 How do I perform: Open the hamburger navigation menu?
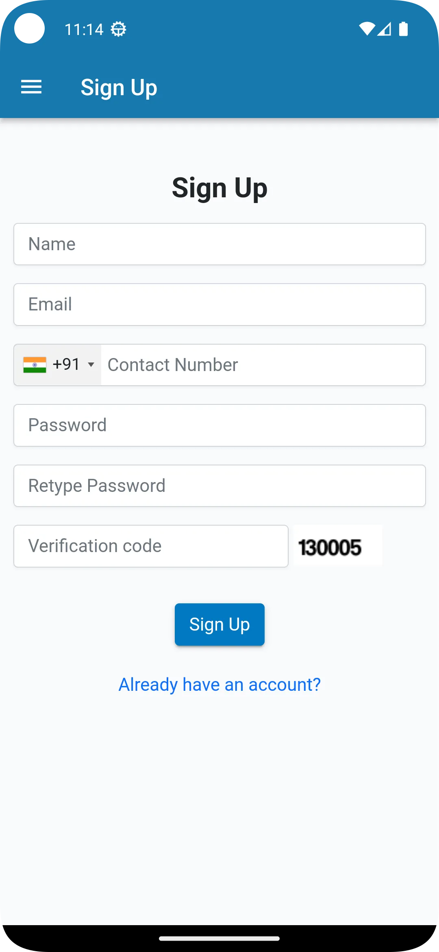pyautogui.click(x=31, y=87)
